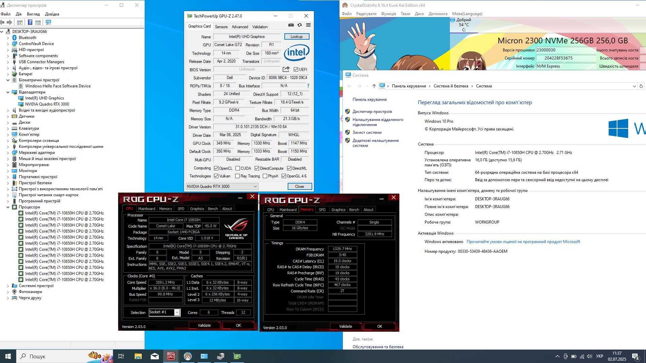Viewport: 646px width, 363px height.
Task: Show hidden tray icons chevron
Action: (557, 356)
